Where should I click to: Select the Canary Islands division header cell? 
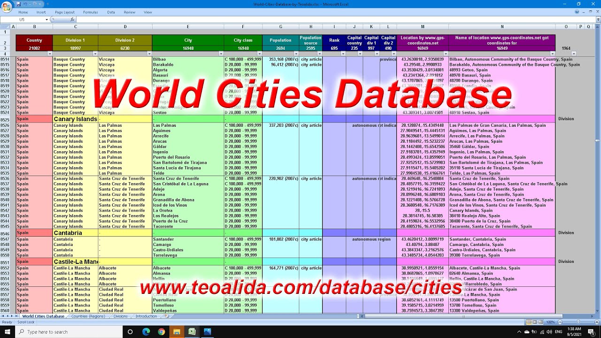point(76,119)
